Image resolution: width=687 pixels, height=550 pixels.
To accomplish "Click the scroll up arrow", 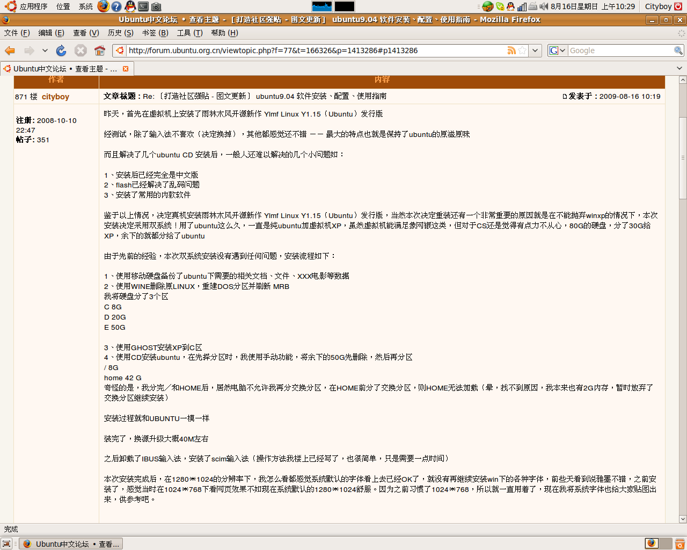I will click(x=683, y=79).
